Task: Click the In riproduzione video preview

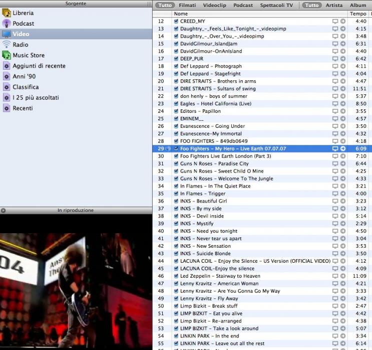Action: tap(76, 282)
